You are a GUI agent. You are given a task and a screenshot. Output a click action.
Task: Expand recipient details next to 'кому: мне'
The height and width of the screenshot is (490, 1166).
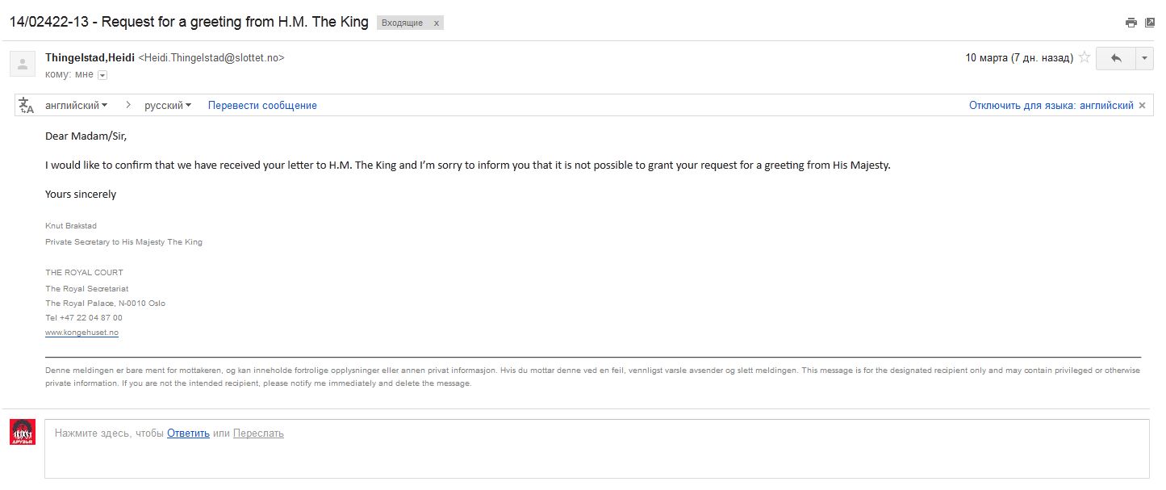102,75
